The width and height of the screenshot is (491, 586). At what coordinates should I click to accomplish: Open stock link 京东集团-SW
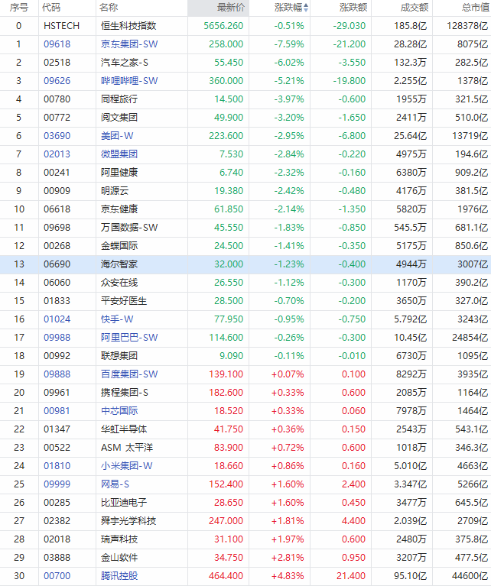coord(129,44)
